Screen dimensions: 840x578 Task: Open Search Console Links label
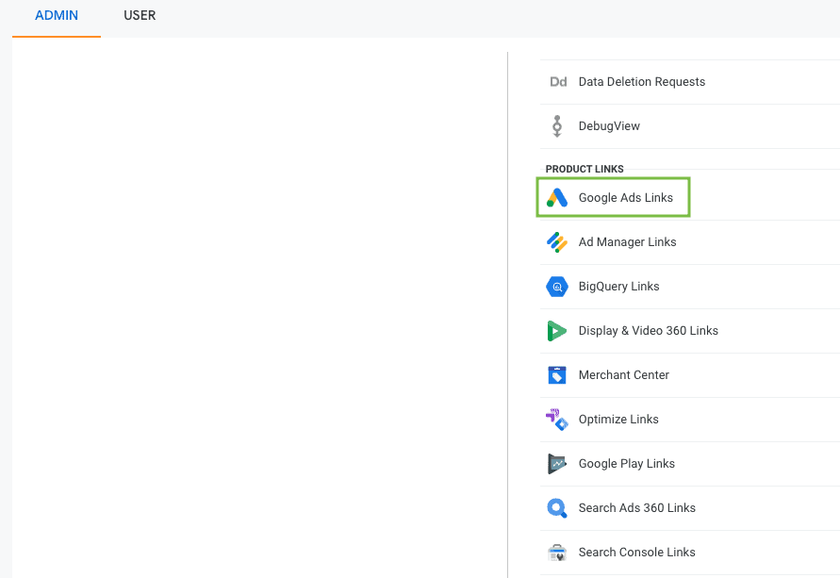click(637, 553)
